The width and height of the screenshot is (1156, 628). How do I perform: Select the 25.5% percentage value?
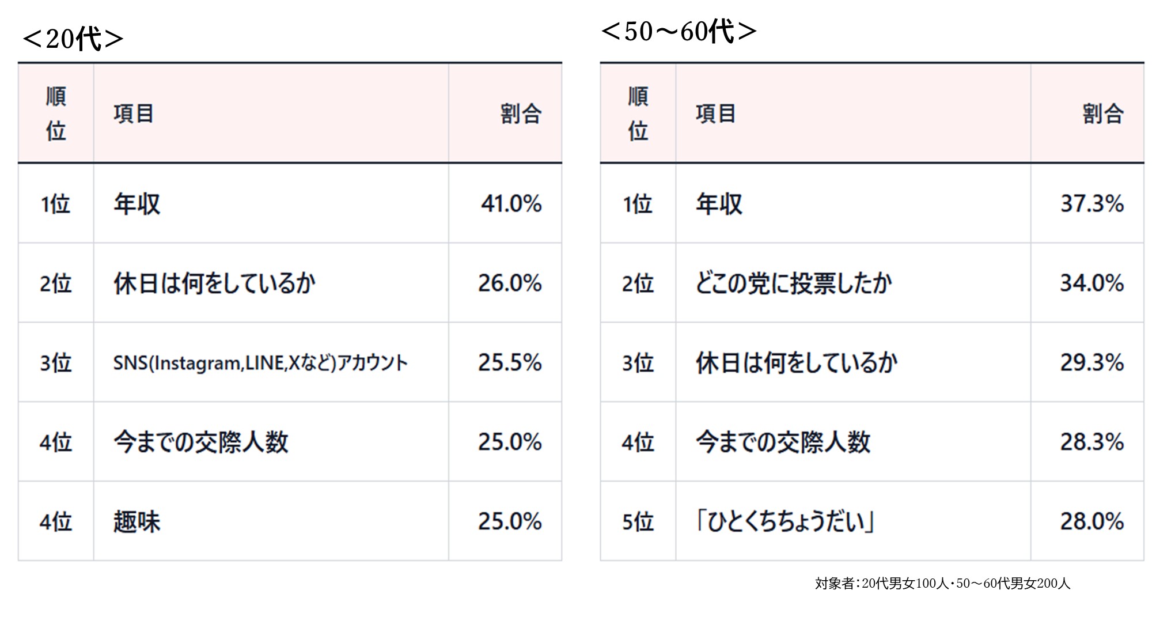(x=510, y=362)
